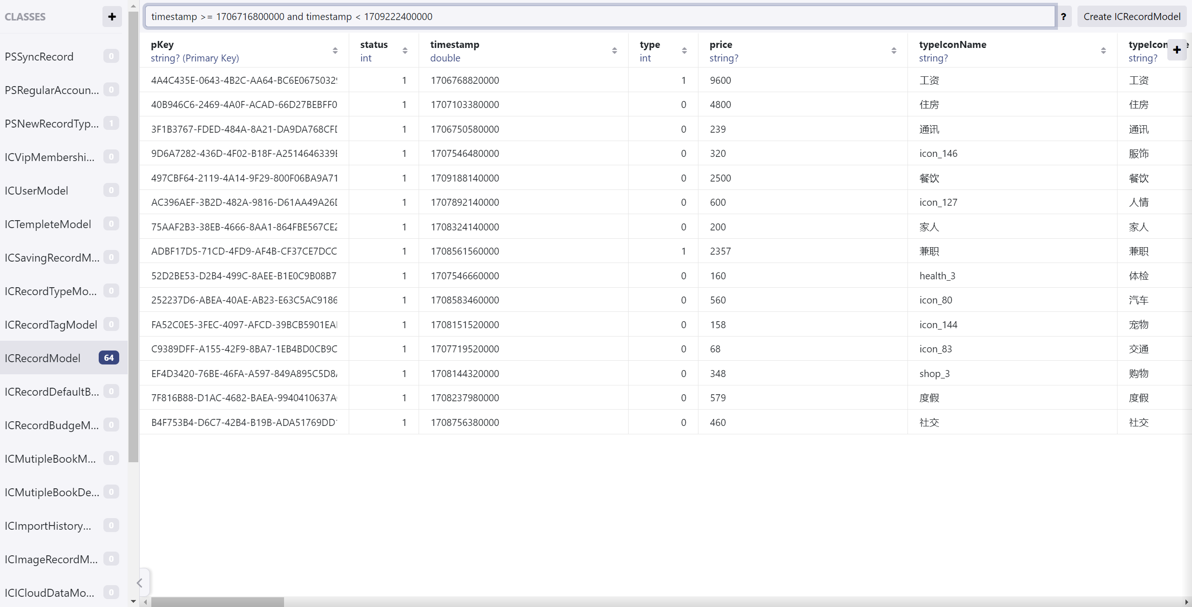Open the query help question mark
Viewport: 1192px width, 607px height.
(1063, 17)
